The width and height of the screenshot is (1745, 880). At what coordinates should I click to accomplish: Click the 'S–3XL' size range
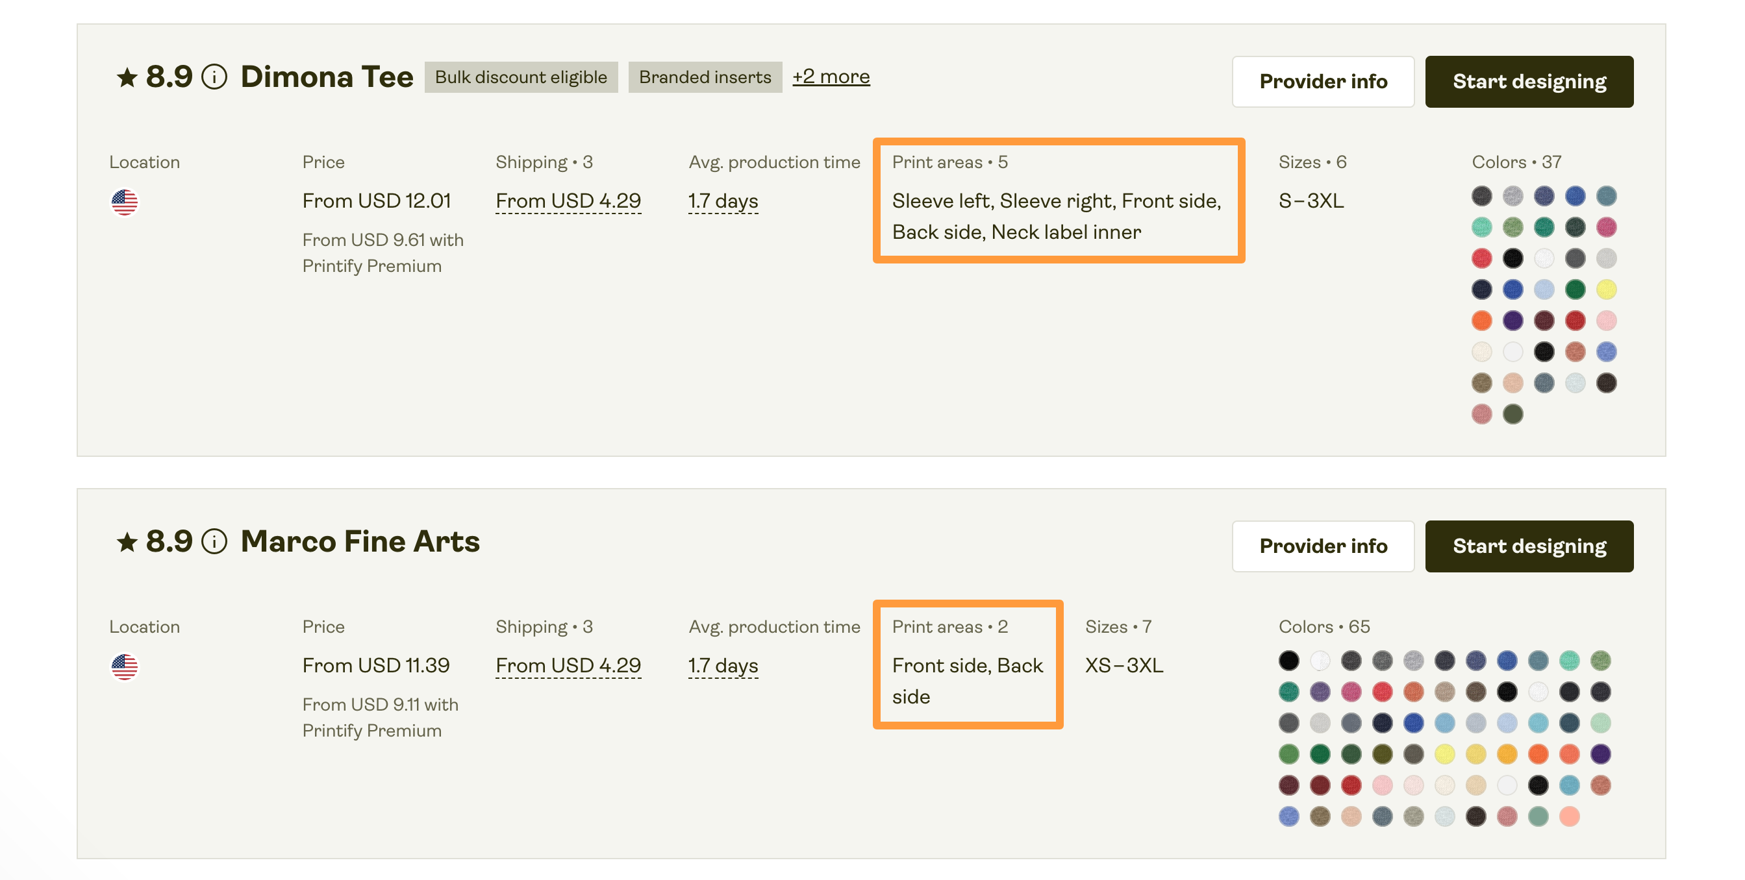(1311, 201)
